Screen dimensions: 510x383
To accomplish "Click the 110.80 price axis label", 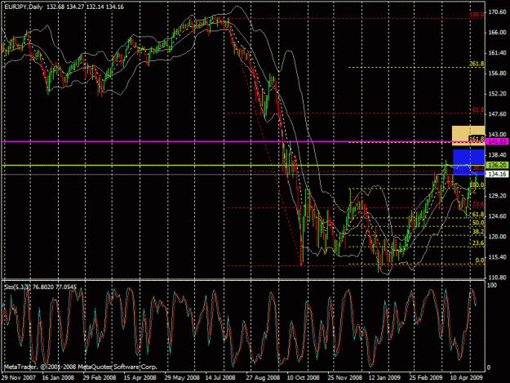I will pos(497,278).
